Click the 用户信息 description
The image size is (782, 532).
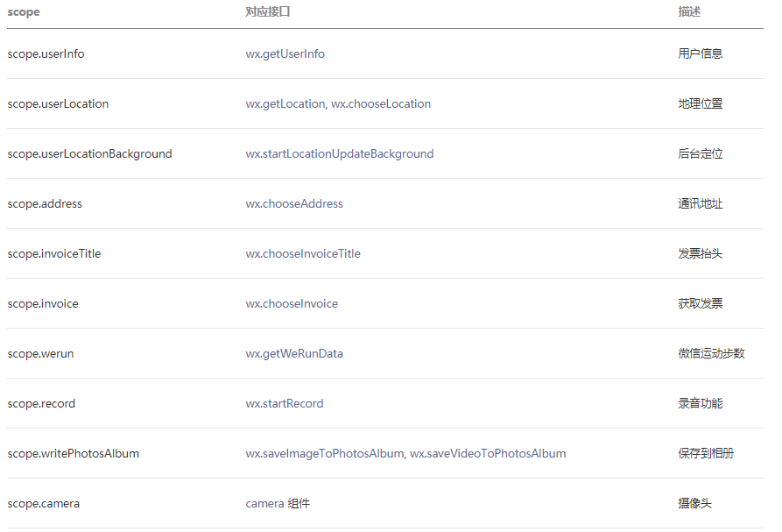(x=701, y=53)
